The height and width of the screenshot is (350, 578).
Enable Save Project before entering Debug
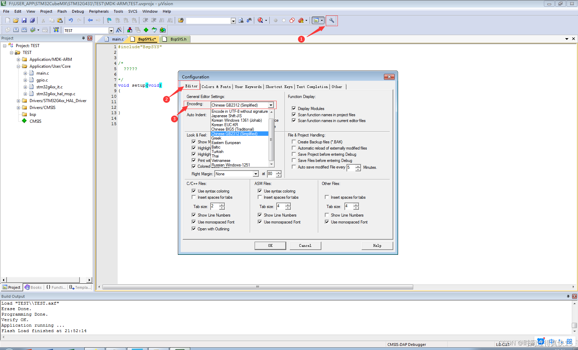[x=294, y=154]
